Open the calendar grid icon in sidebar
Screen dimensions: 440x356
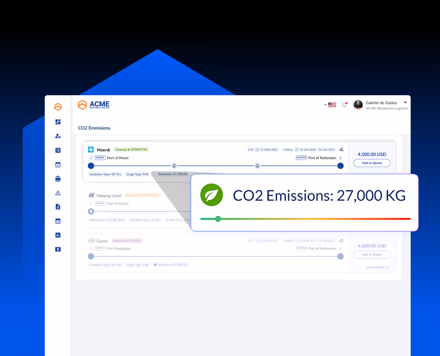58,221
